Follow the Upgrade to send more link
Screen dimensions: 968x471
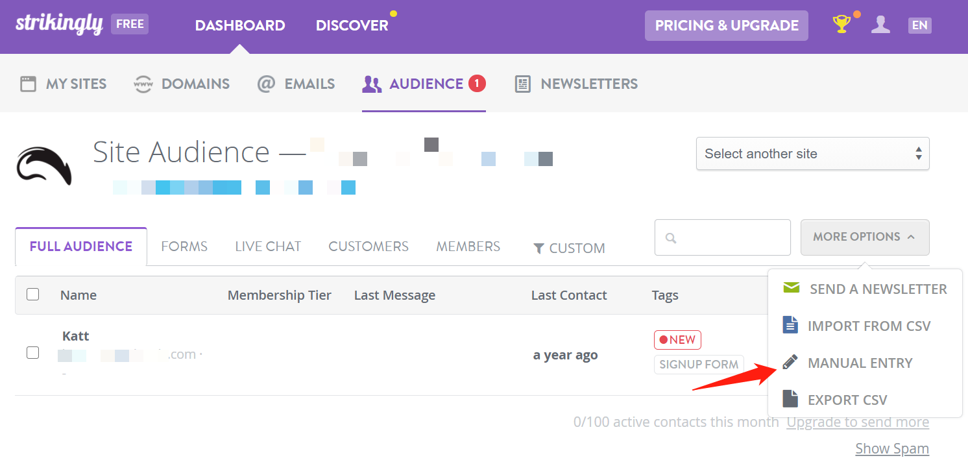pos(858,422)
